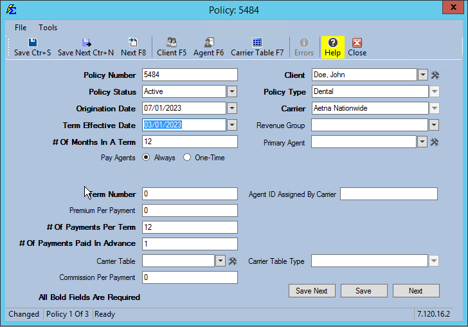
Task: Click the Term Number input field
Action: (x=190, y=194)
